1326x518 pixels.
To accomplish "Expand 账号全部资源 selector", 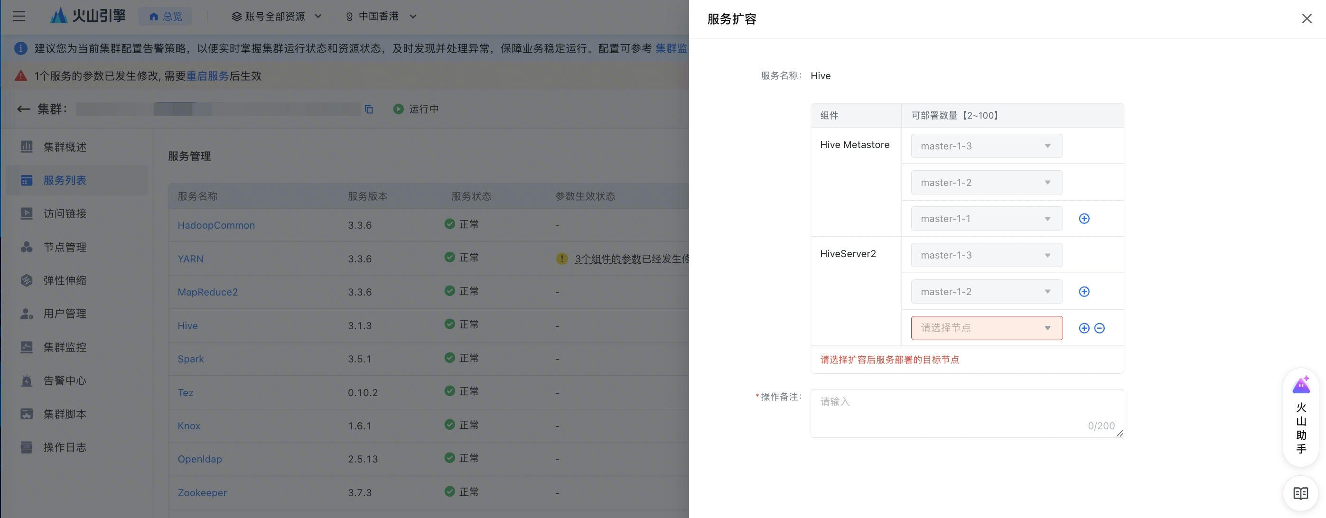I will point(276,17).
